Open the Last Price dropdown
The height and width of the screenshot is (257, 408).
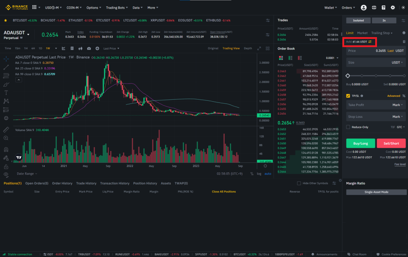click(111, 49)
